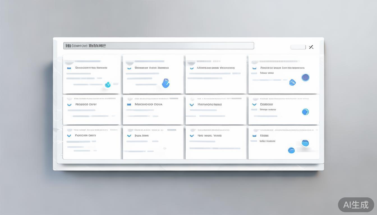Expand the chevron beside 'Recamoo otier'
377x215 pixels.
(x=69, y=104)
